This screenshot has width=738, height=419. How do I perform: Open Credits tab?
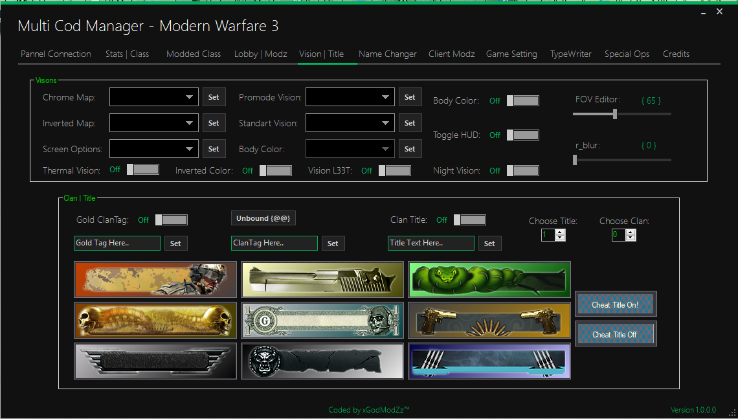676,54
